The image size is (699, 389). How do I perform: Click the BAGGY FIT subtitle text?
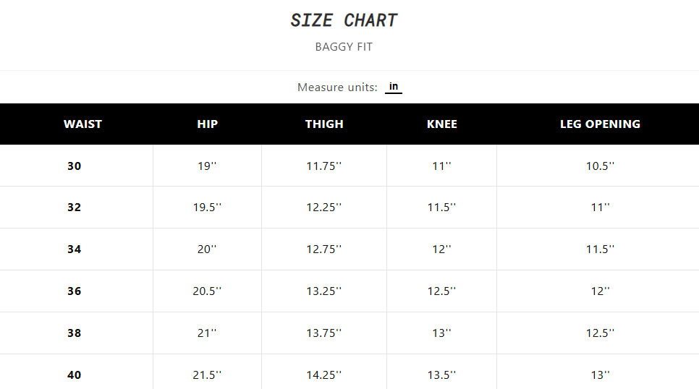tap(344, 48)
